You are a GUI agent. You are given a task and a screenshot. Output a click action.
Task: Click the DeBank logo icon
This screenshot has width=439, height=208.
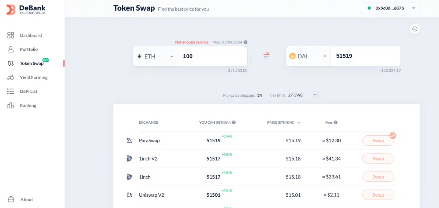pyautogui.click(x=11, y=10)
